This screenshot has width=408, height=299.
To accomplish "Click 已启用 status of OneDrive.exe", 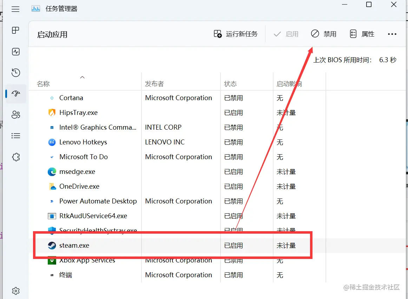I will click(x=233, y=187).
